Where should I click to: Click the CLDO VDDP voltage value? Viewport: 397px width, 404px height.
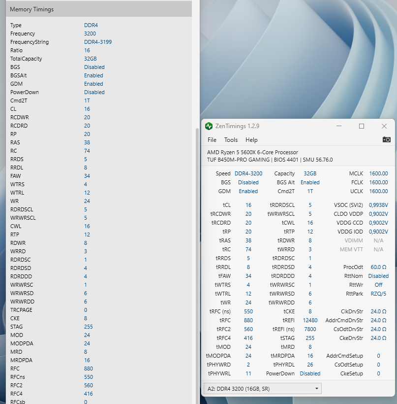(378, 214)
